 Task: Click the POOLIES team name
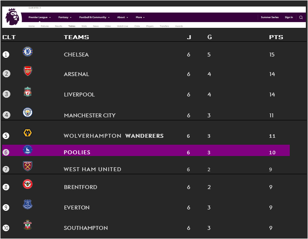click(x=77, y=152)
